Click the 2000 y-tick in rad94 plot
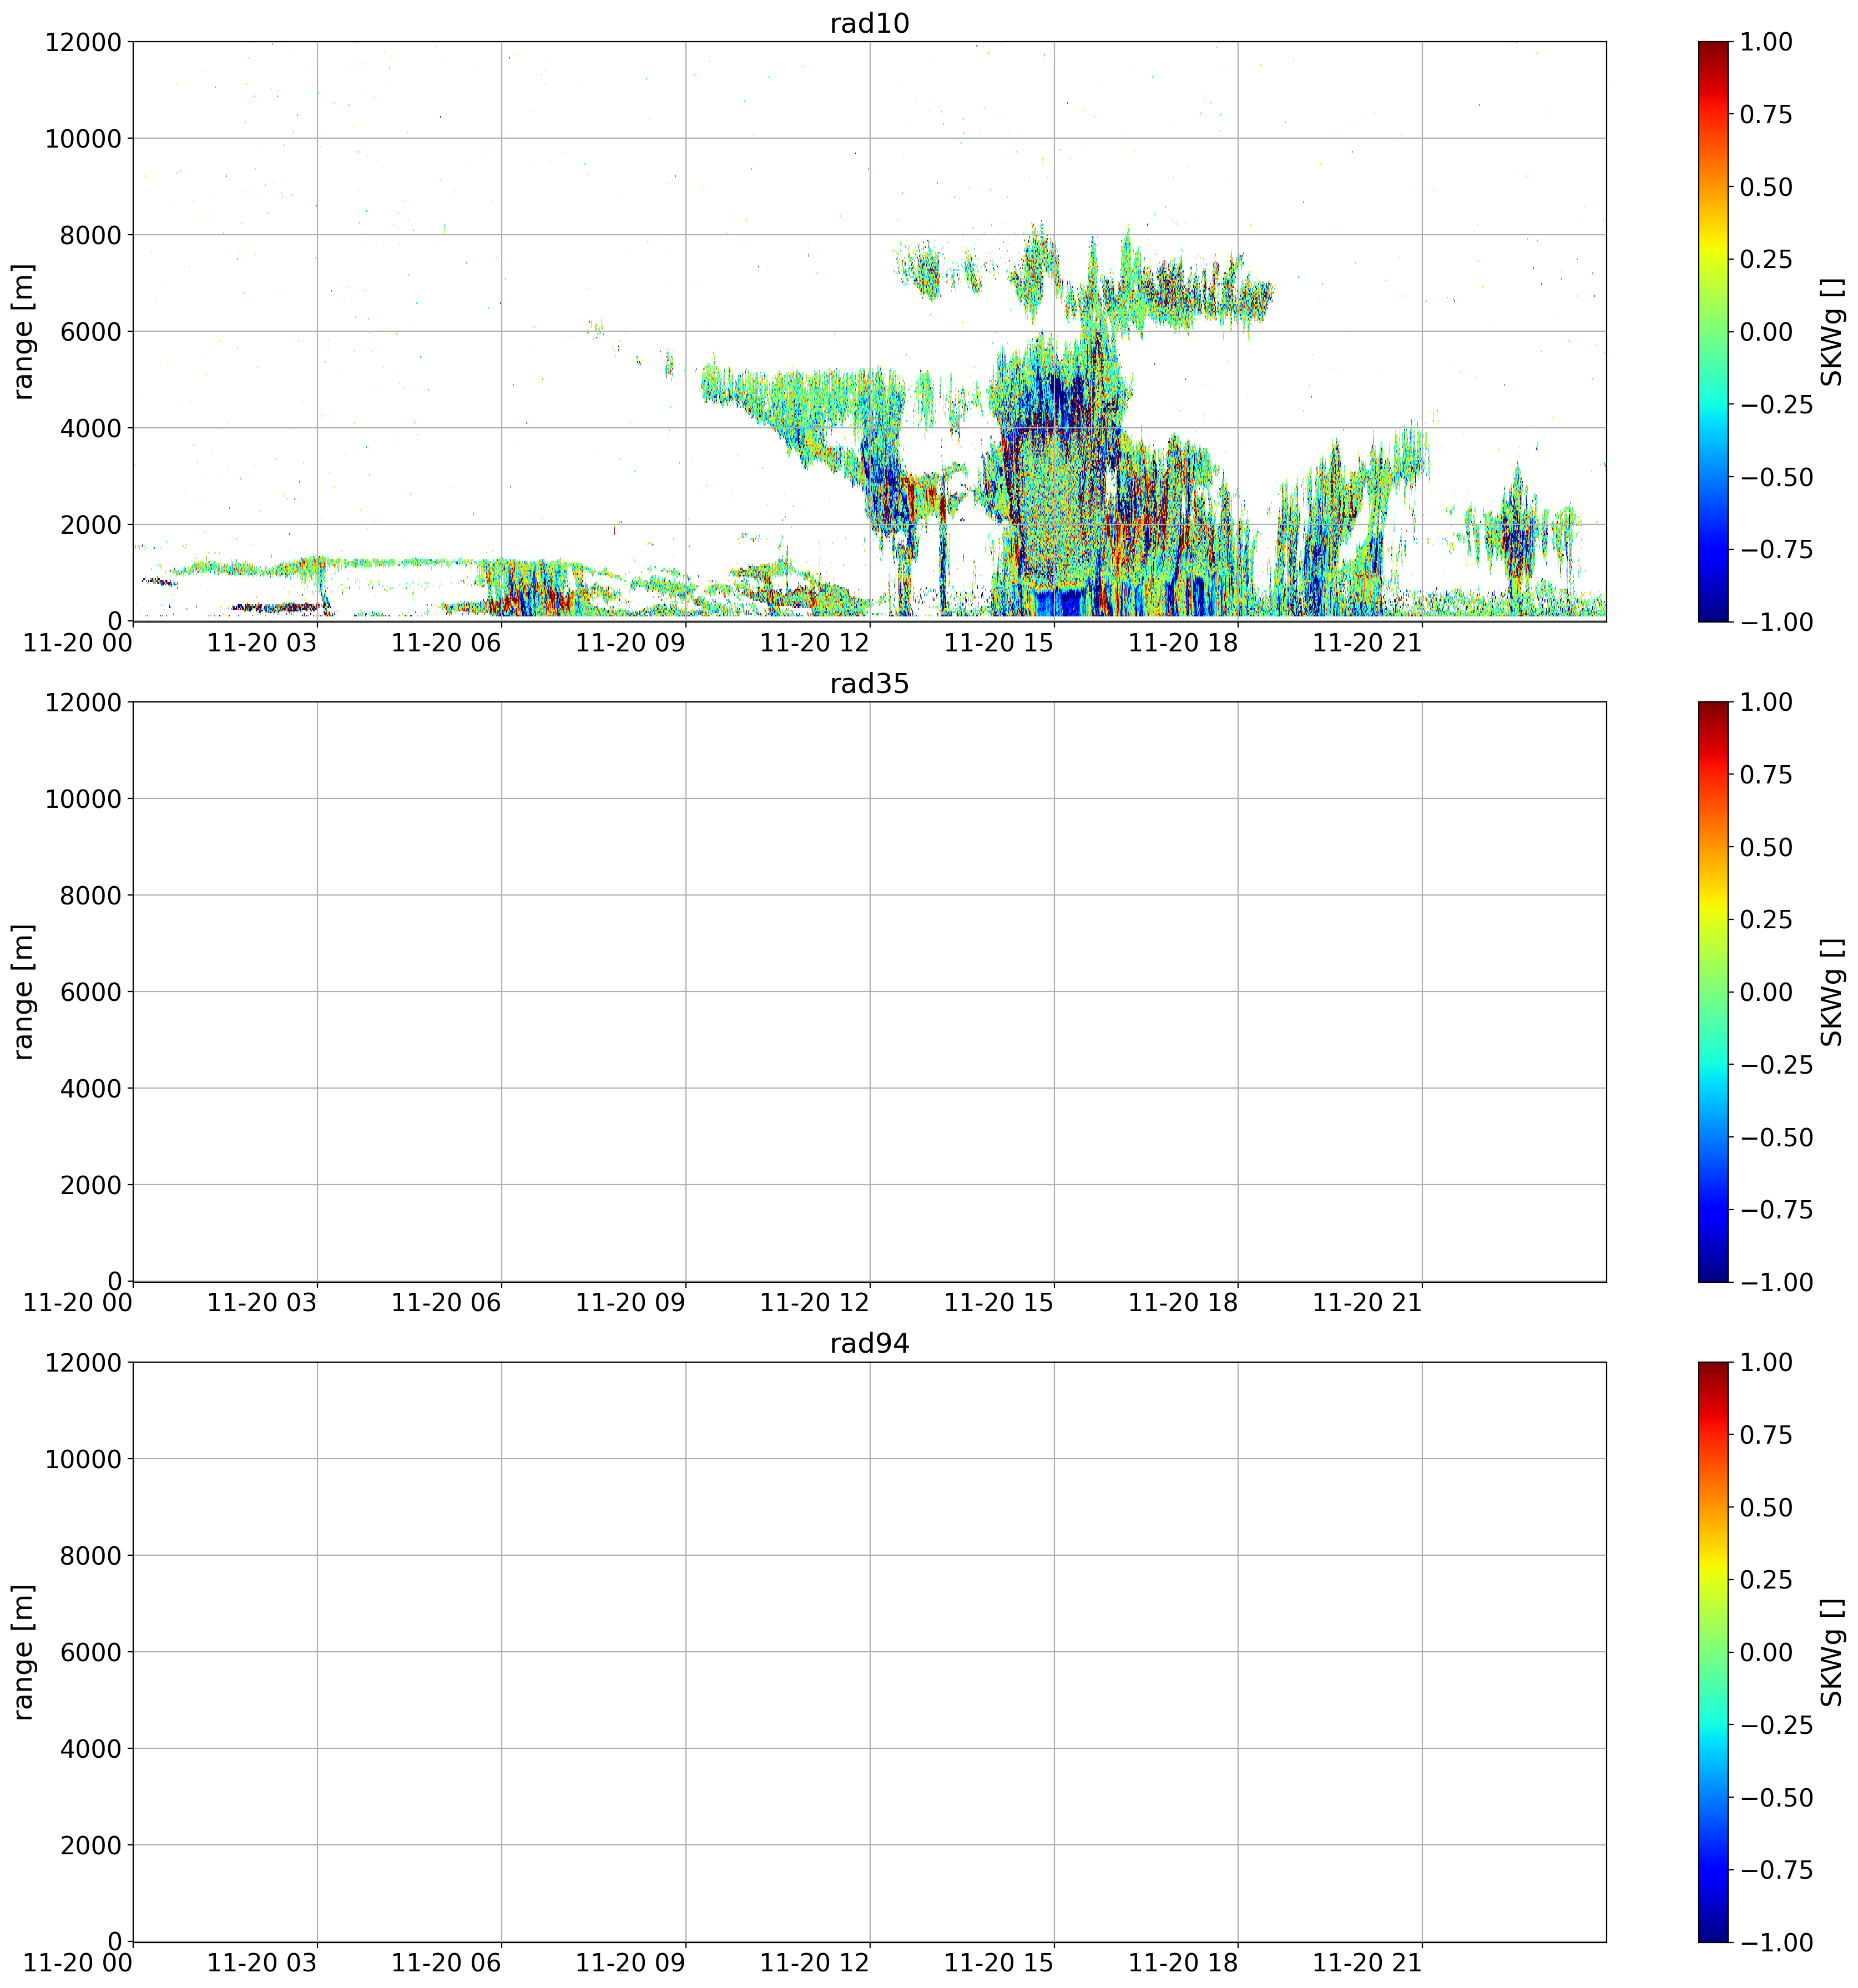 pyautogui.click(x=90, y=1845)
